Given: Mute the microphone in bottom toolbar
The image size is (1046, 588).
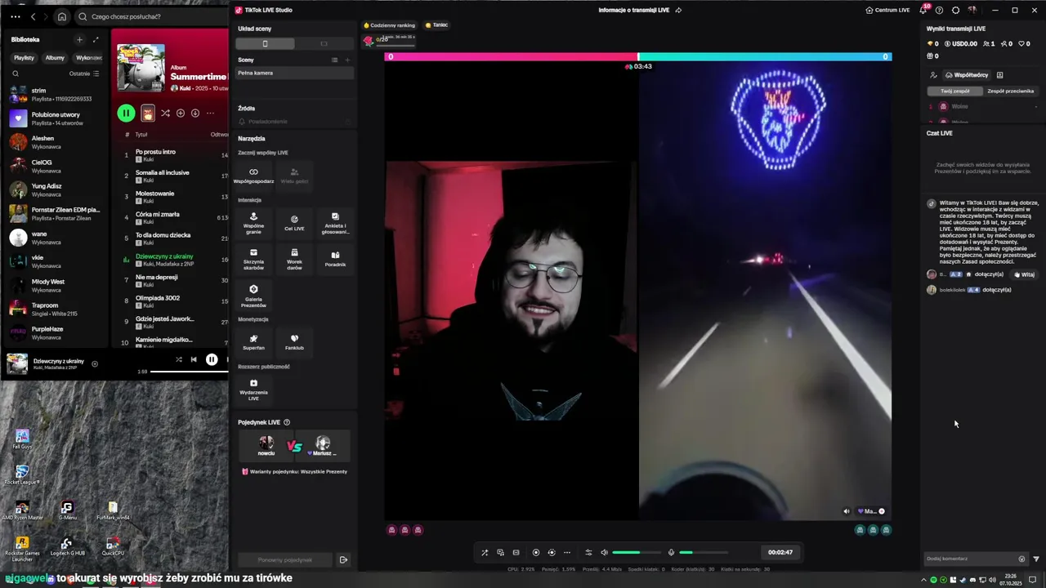Looking at the screenshot, I should tap(671, 552).
